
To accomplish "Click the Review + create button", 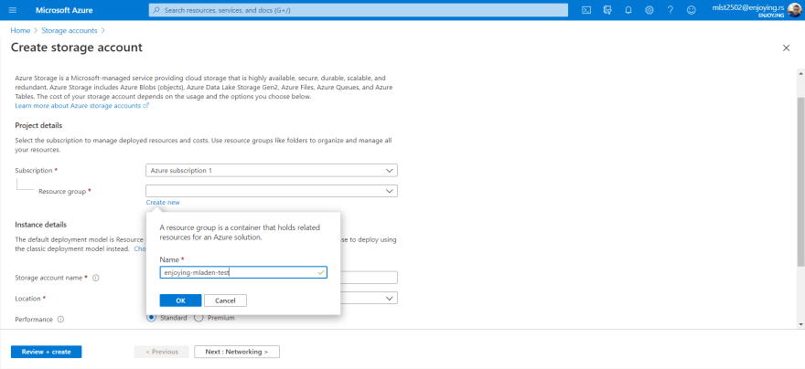I will click(x=47, y=352).
